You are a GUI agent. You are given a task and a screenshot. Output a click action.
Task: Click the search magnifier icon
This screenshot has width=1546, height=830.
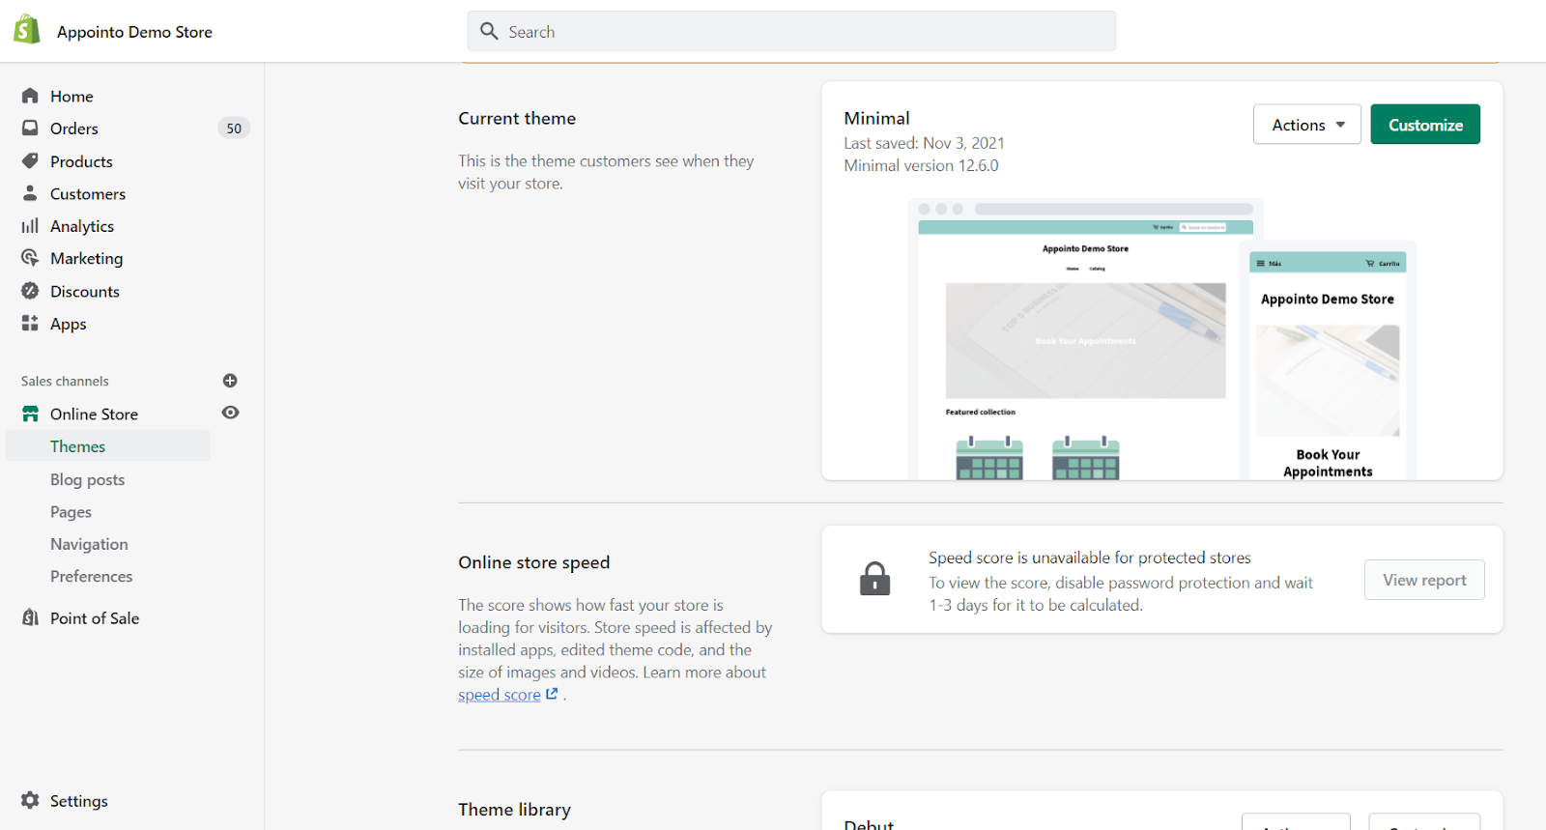tap(490, 31)
